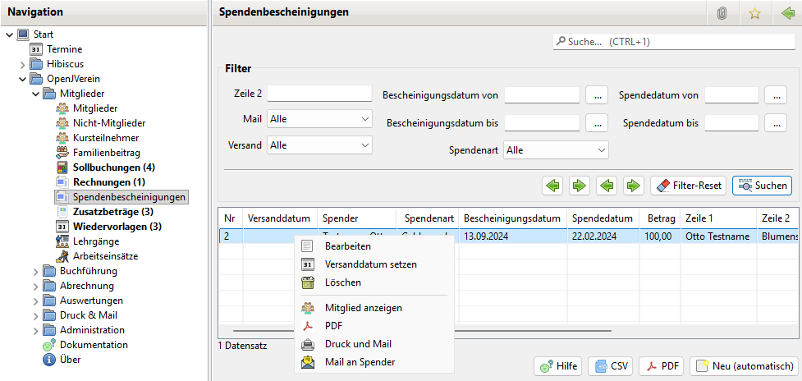The width and height of the screenshot is (802, 381).
Task: Open Arbeitseinsätze in navigation tree
Action: 105,256
